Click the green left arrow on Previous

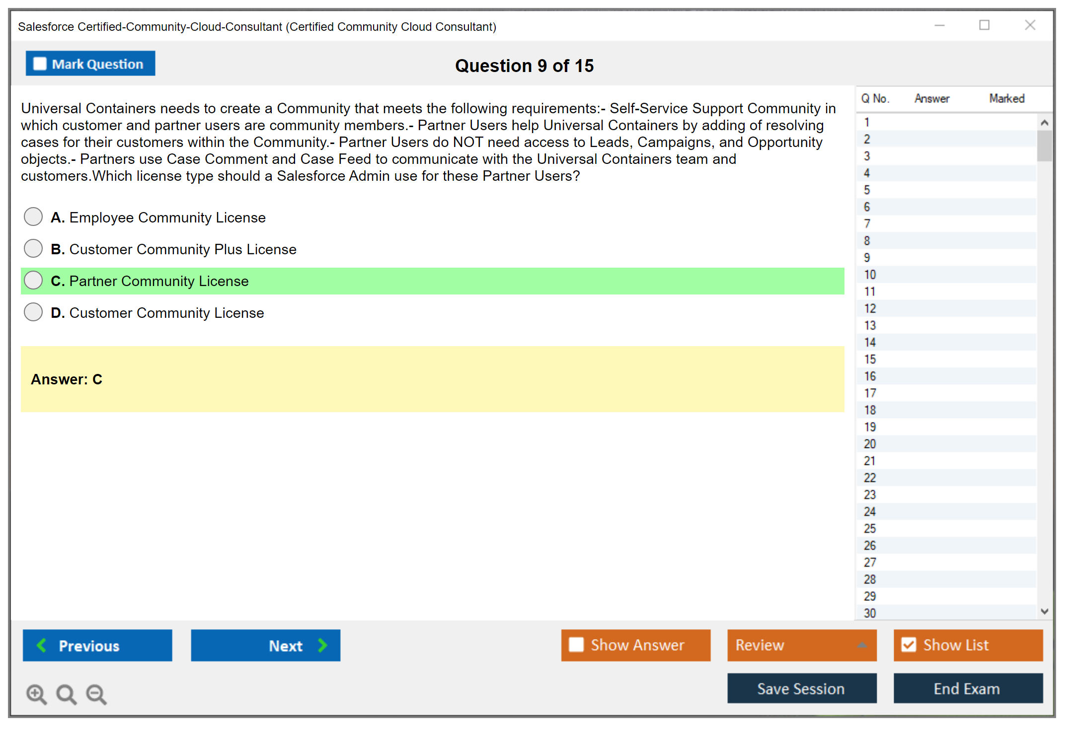coord(42,645)
